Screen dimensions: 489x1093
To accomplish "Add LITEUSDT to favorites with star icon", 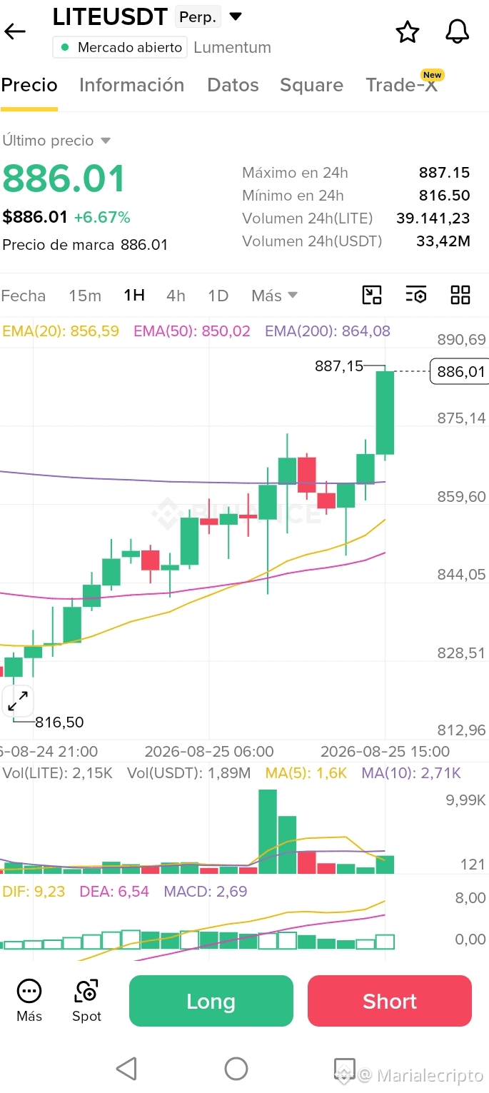I will click(x=408, y=31).
